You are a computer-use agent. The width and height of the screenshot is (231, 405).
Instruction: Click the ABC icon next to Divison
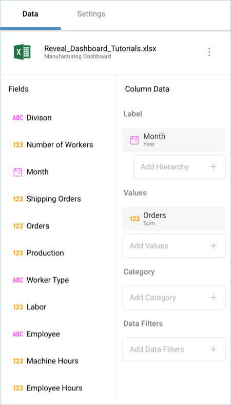click(x=18, y=118)
